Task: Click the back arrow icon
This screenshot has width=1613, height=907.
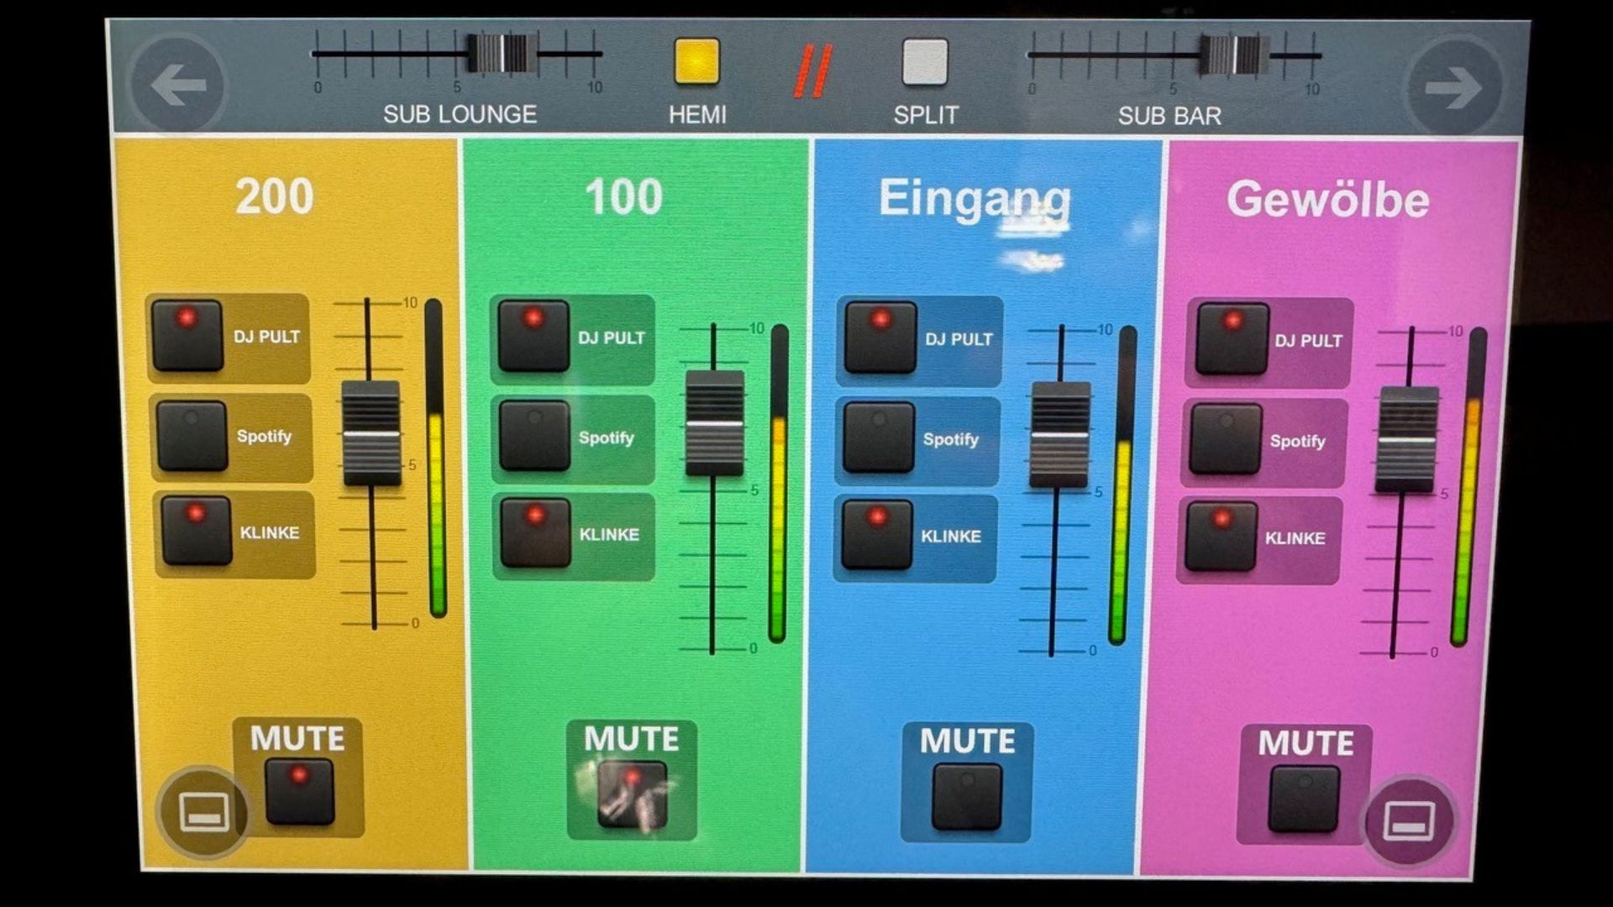Action: click(178, 85)
